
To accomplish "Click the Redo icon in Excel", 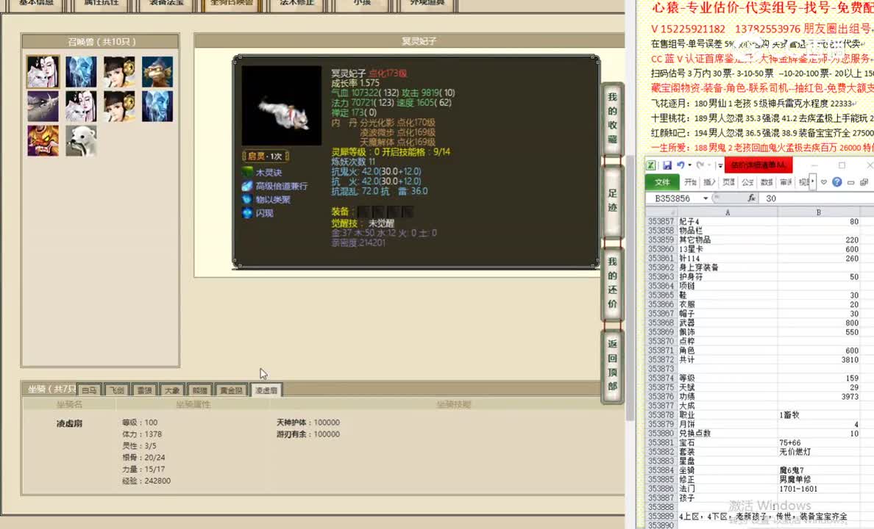I will pos(699,165).
